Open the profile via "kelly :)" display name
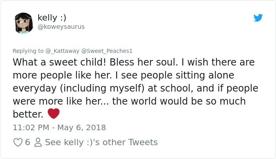Viewport: 276px width, 159px height. click(52, 18)
